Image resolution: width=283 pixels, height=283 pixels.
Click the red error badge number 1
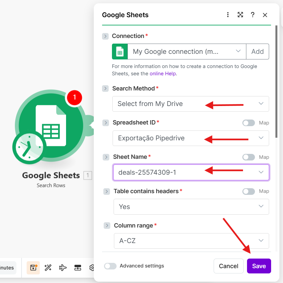coord(75,97)
